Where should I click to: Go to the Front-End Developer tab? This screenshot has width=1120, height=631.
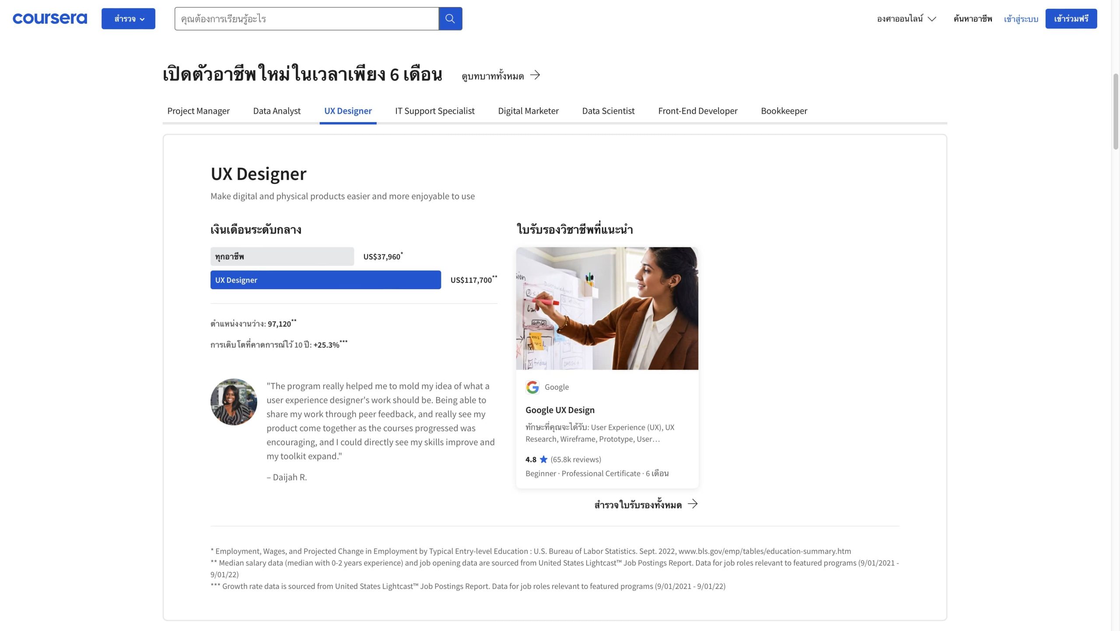click(697, 111)
